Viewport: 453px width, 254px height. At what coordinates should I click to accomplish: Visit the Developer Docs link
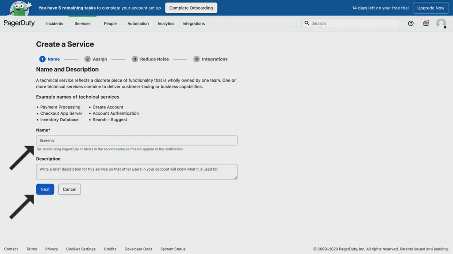tap(138, 249)
